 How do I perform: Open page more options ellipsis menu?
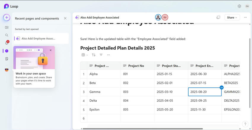245,17
